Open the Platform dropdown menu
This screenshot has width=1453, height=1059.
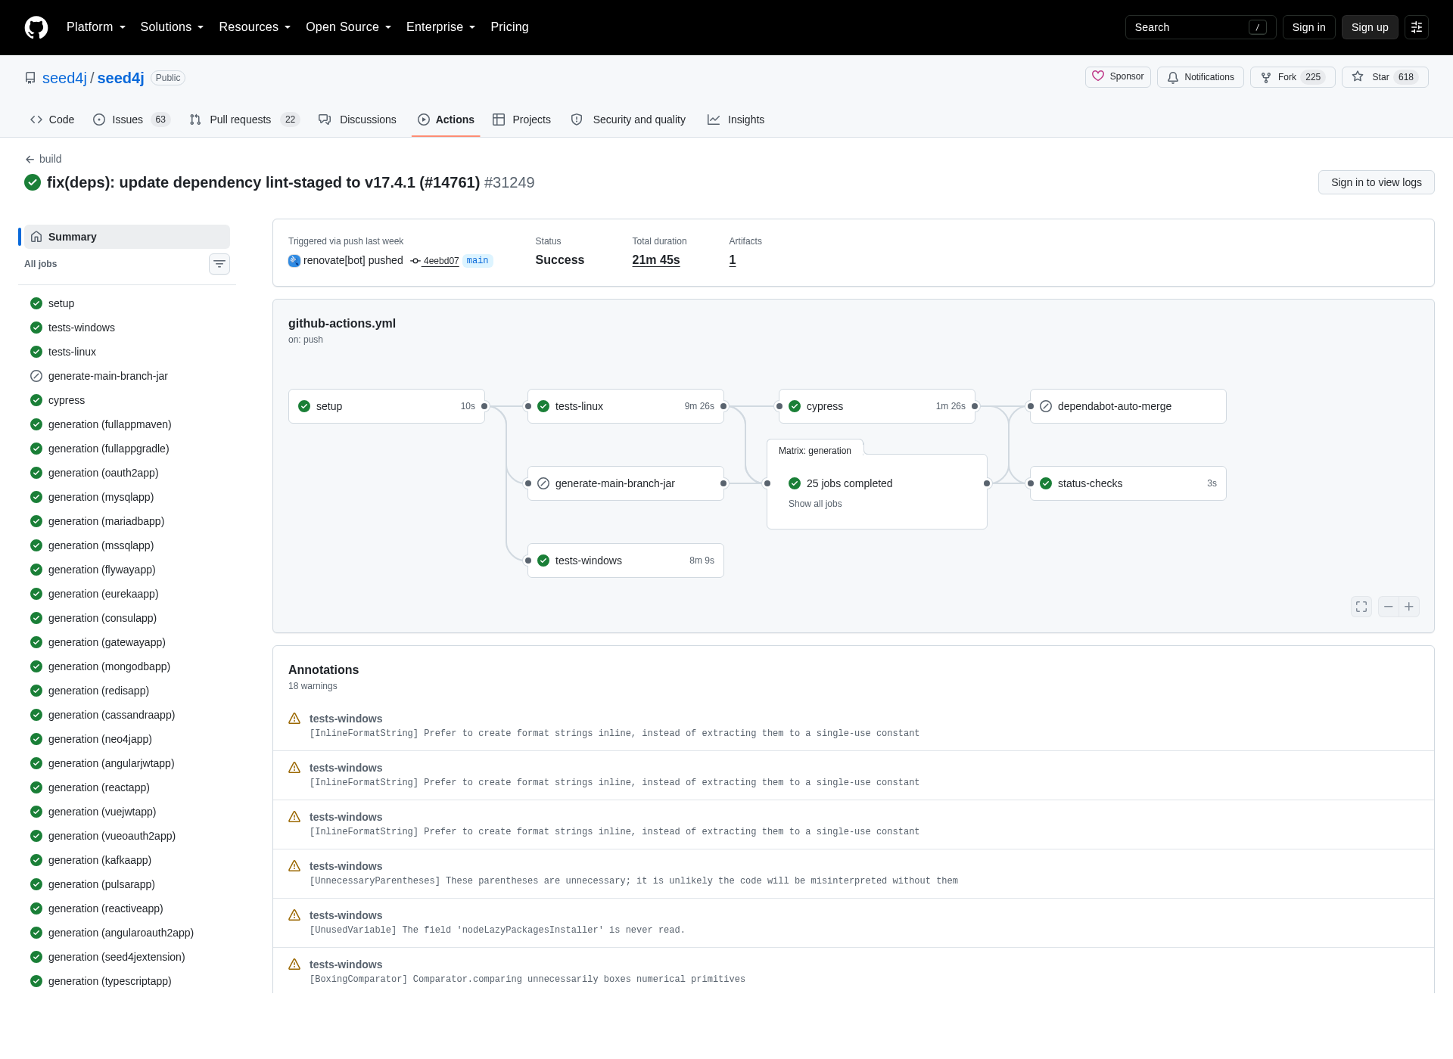click(96, 27)
